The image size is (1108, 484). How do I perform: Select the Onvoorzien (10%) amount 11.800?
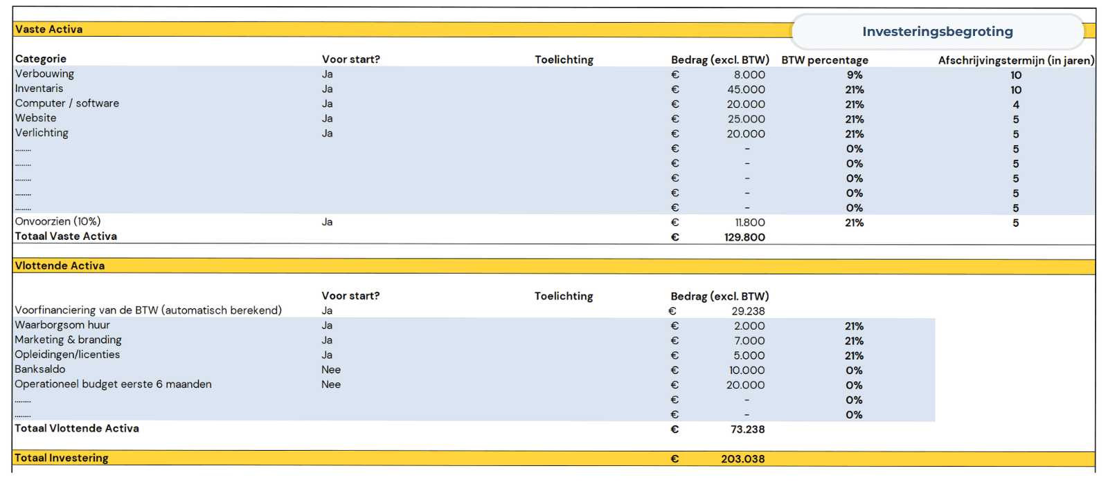749,223
